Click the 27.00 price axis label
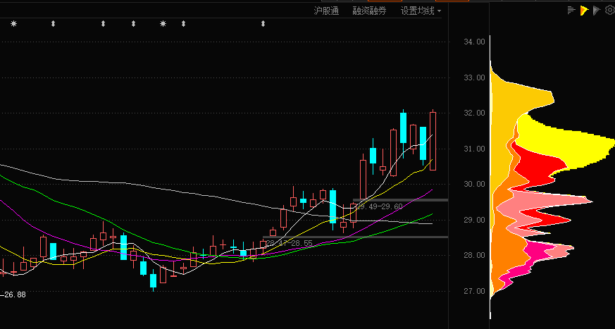Screen dimensions: 615x329 click(474, 291)
